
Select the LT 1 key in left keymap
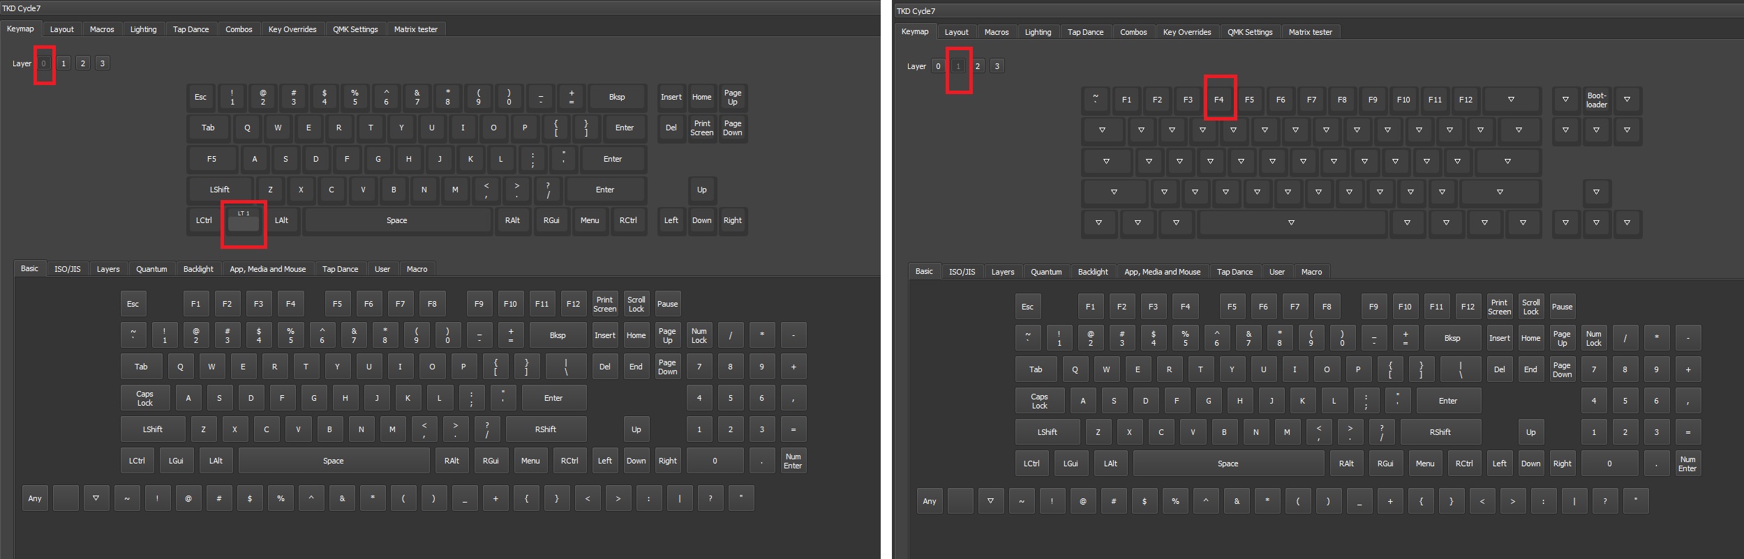(244, 220)
